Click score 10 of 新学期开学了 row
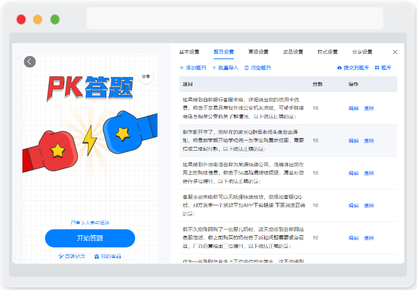 315,141
